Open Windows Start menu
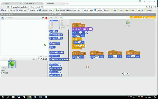This screenshot has height=99, width=158. 3,97
